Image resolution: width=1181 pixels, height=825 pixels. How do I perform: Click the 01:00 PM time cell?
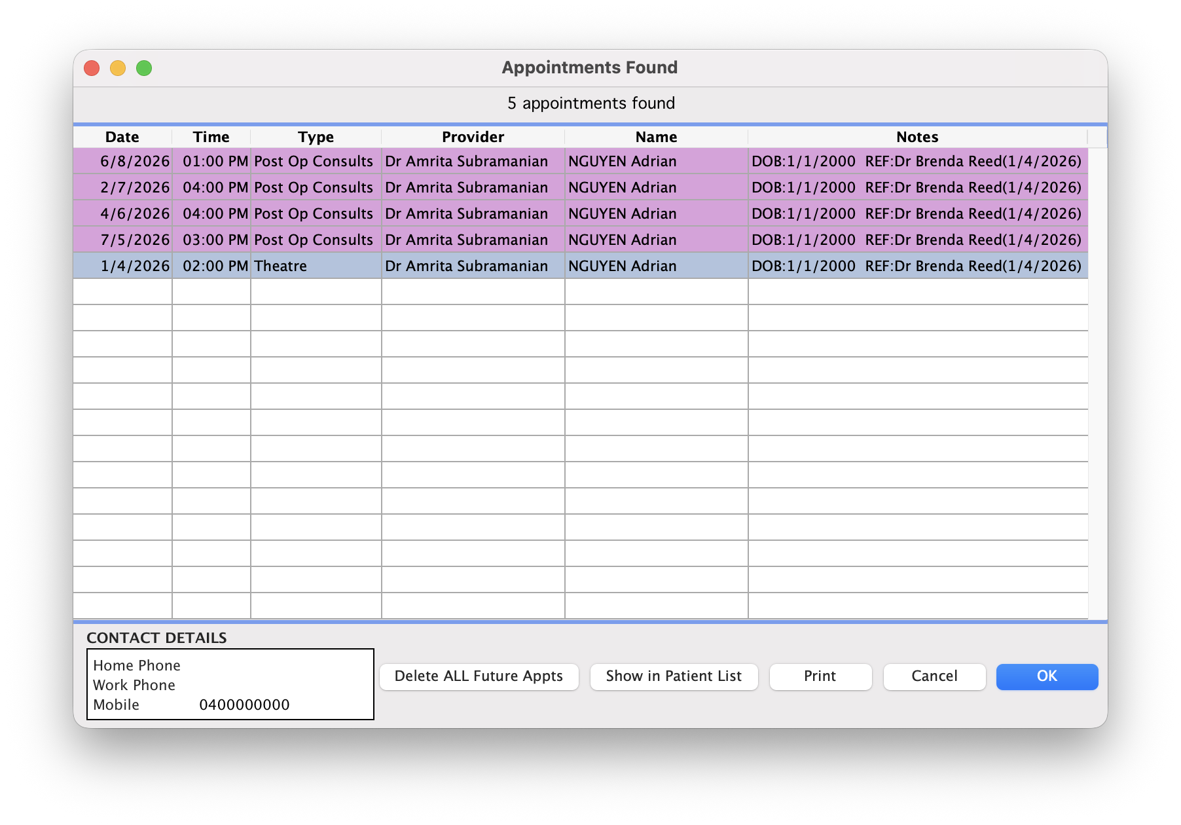211,161
